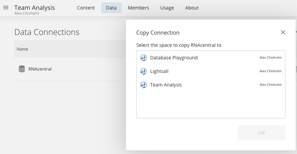This screenshot has height=154, width=297.
Task: Click Alex Chisholm under the page title
Action: pos(27,14)
